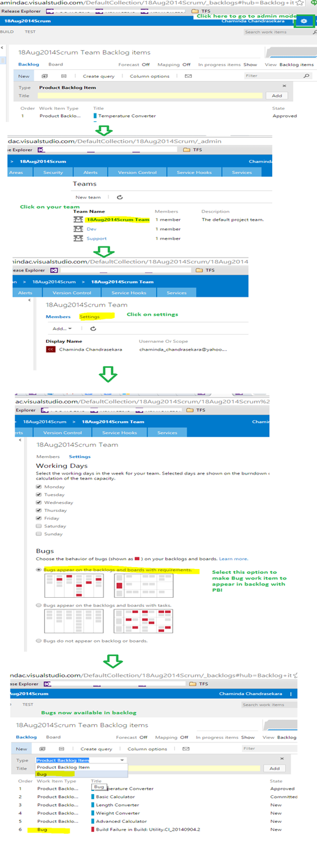Open the Support team link
Screen dimensions: 317x851
click(96, 239)
